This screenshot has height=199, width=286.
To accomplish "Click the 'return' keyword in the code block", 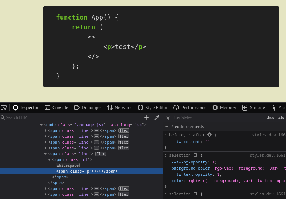I will point(84,27).
